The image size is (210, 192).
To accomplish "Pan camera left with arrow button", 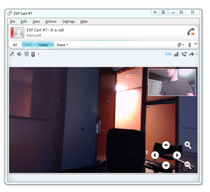I will [155, 155].
